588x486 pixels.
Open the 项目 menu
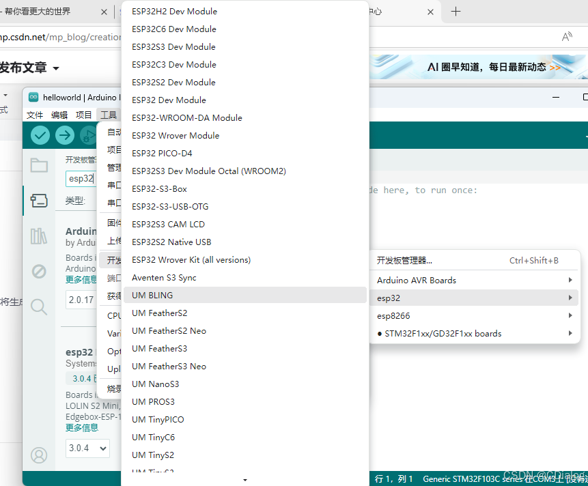(x=83, y=115)
